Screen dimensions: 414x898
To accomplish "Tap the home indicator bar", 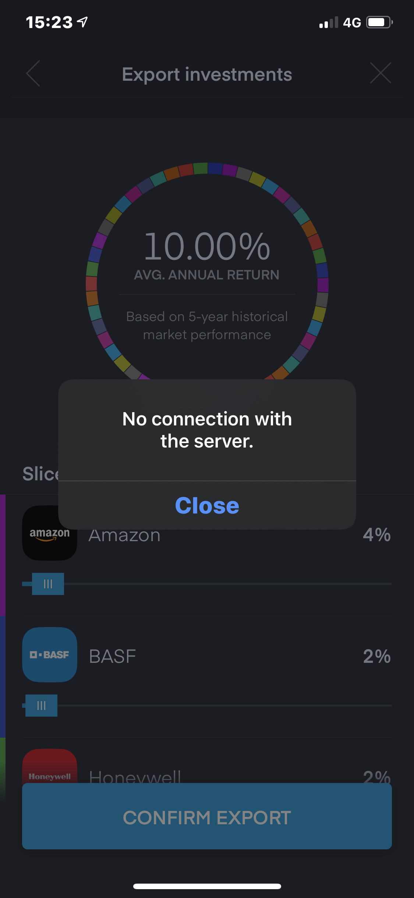I will 207,886.
